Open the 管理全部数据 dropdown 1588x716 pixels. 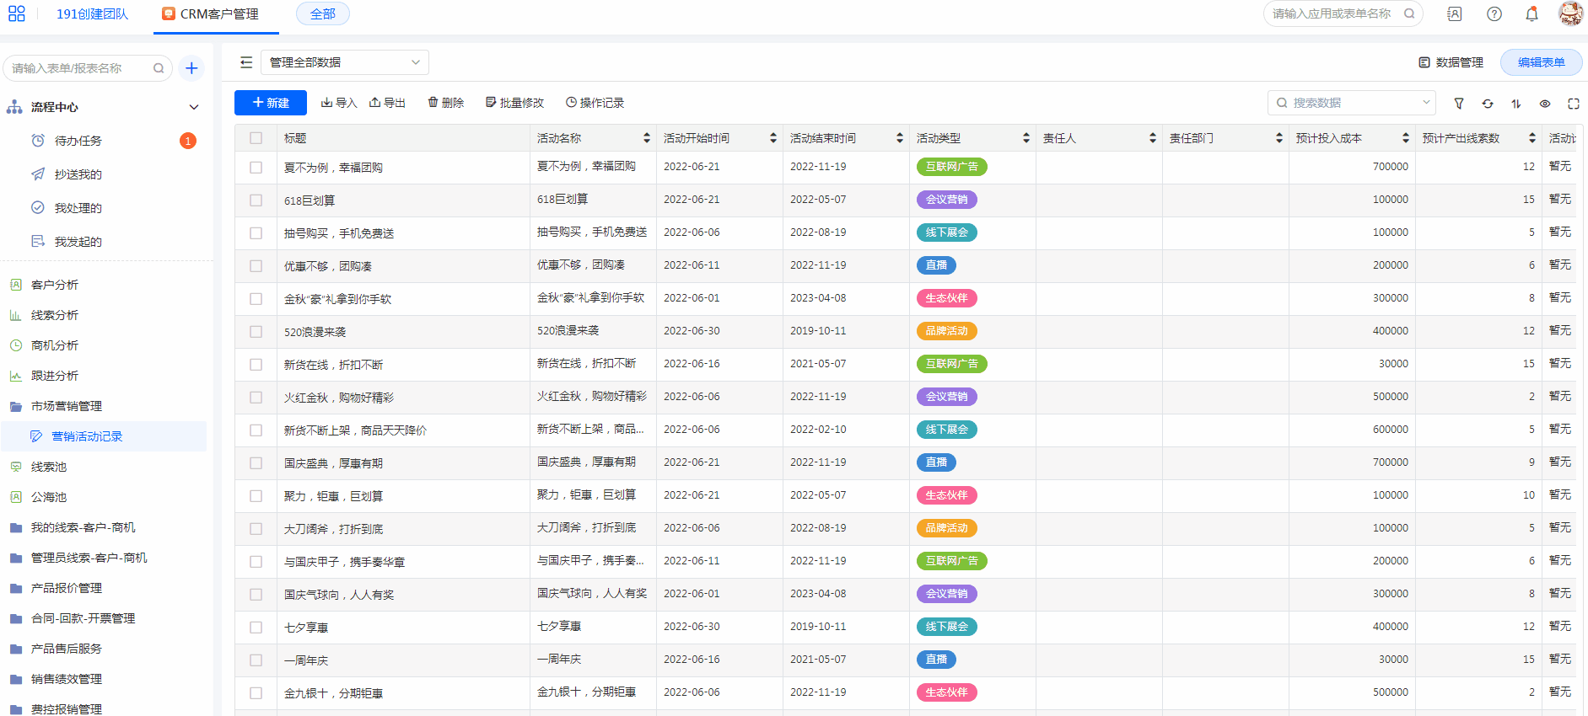point(345,62)
